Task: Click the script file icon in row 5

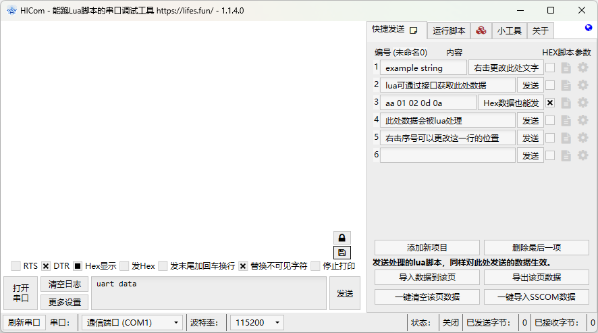Action: tap(566, 138)
